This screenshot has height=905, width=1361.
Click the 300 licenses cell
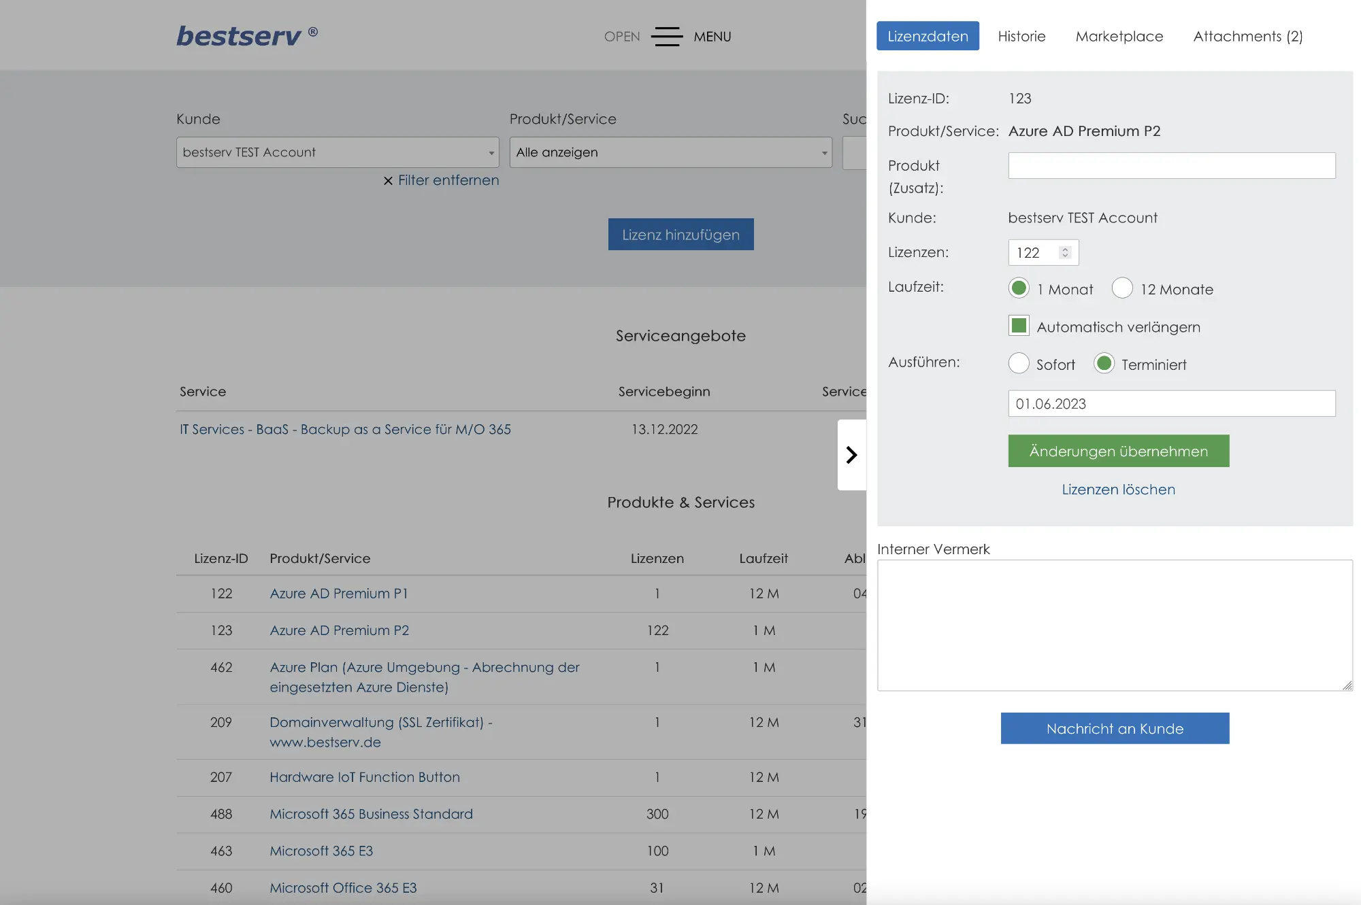point(657,814)
